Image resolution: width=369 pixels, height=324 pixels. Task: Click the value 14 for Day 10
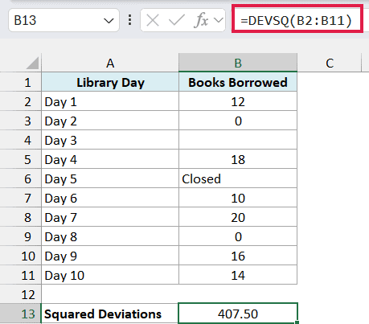point(238,275)
